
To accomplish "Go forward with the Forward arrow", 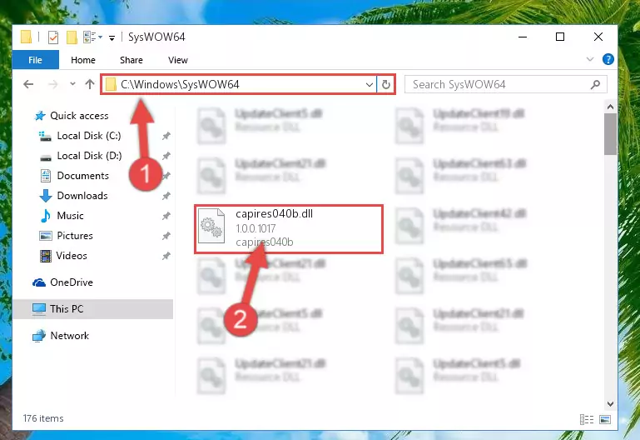I will coord(53,84).
